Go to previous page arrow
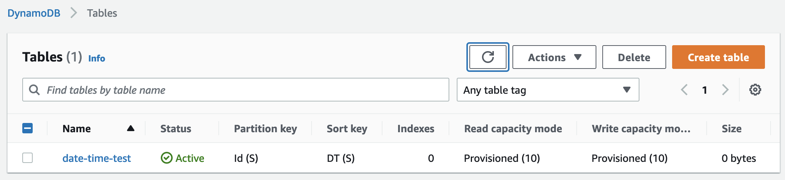785x180 pixels. 684,90
